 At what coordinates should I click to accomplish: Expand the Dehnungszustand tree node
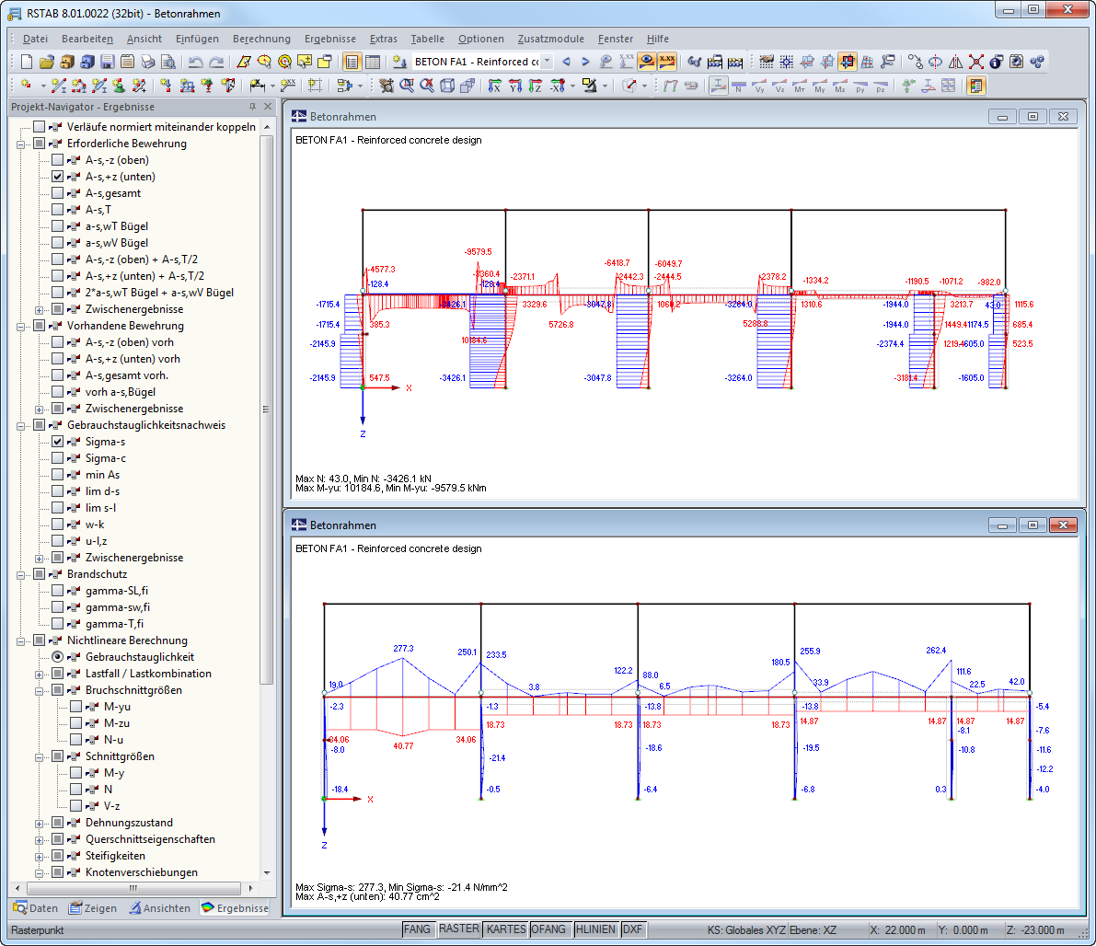tap(39, 823)
